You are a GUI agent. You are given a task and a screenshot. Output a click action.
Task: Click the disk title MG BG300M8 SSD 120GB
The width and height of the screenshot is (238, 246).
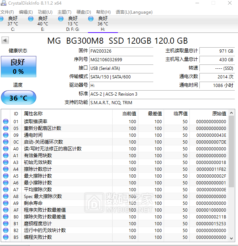tap(118, 41)
